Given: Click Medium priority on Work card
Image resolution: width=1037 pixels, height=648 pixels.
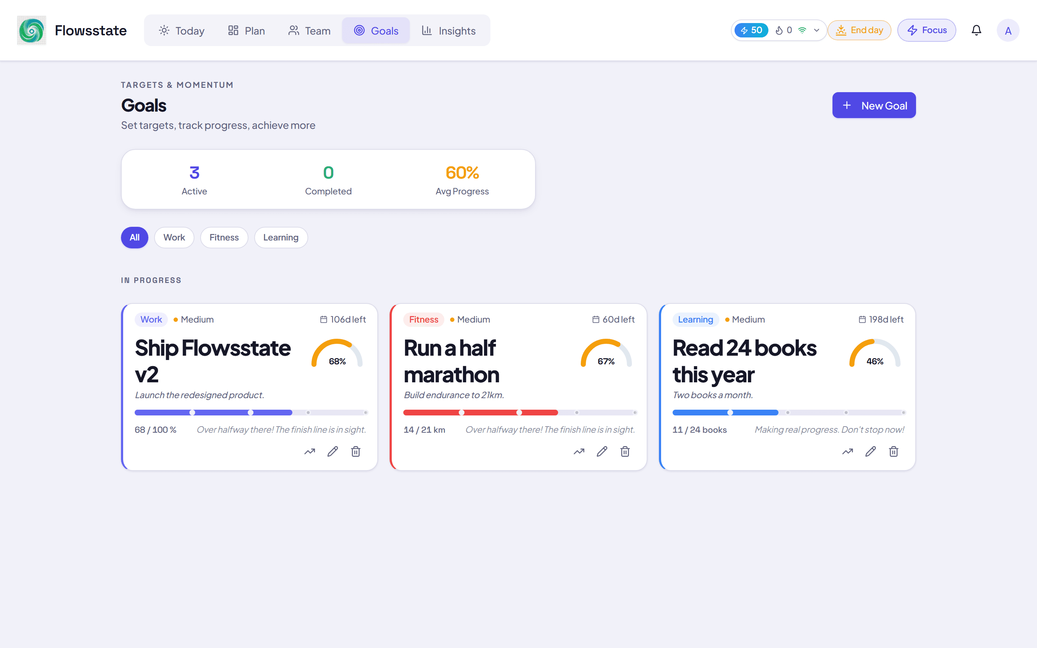Looking at the screenshot, I should point(193,320).
